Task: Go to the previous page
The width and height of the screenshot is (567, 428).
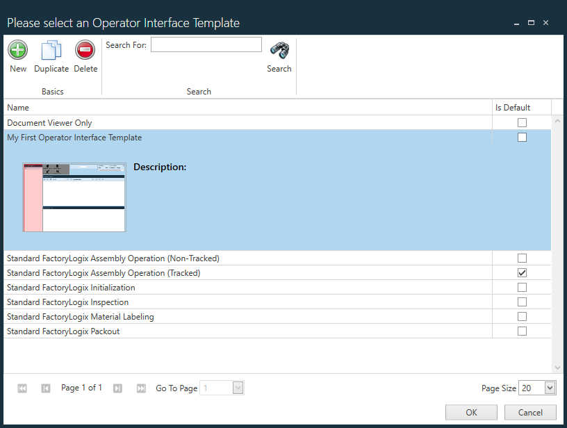Action: pos(45,388)
